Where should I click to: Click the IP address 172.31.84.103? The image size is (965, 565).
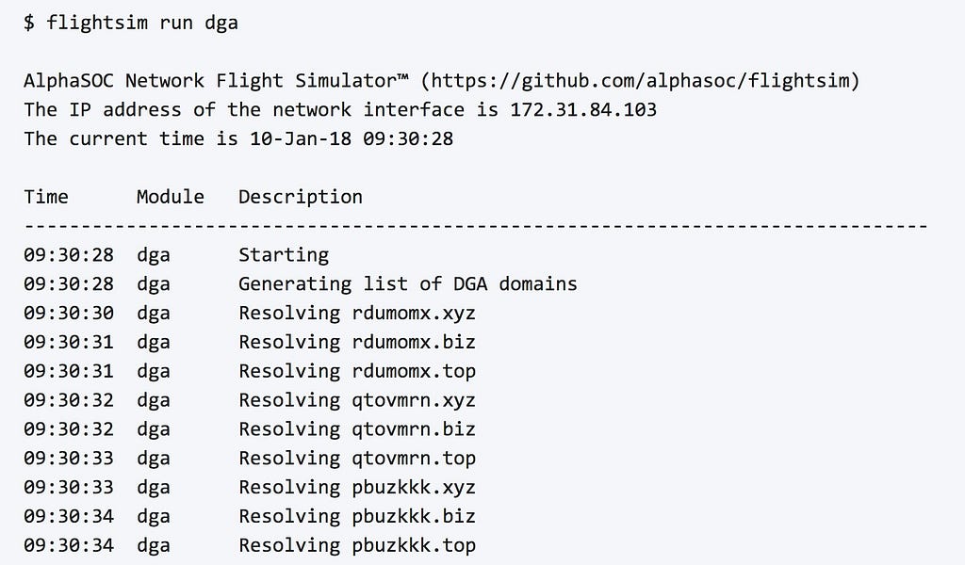(x=583, y=109)
